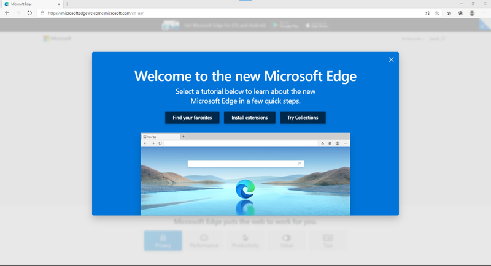Click the browser forward arrow
The image size is (491, 266).
coord(18,13)
